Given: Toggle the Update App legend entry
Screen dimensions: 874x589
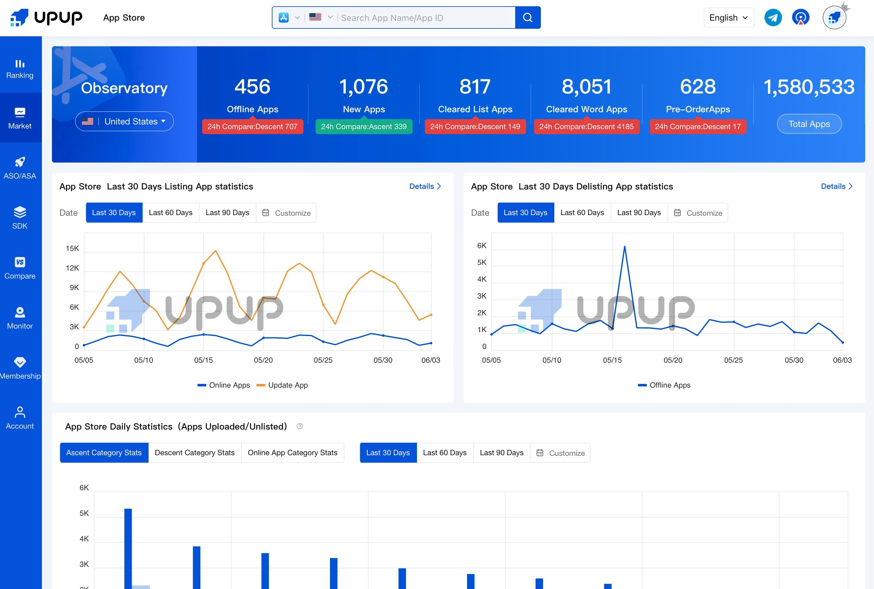Looking at the screenshot, I should coord(282,385).
